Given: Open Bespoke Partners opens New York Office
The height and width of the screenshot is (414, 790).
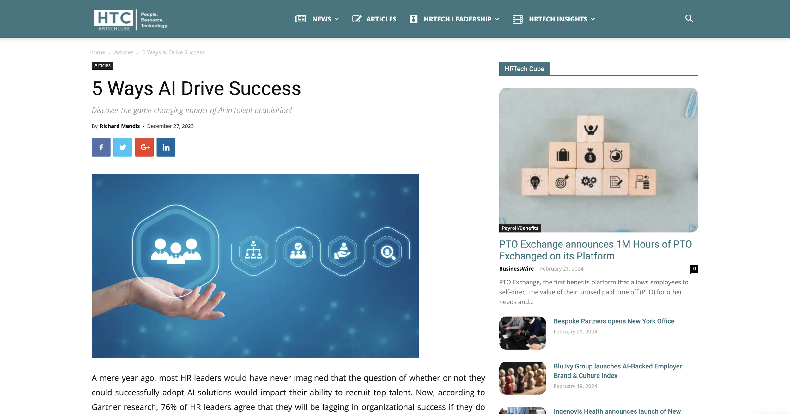Looking at the screenshot, I should coord(614,321).
